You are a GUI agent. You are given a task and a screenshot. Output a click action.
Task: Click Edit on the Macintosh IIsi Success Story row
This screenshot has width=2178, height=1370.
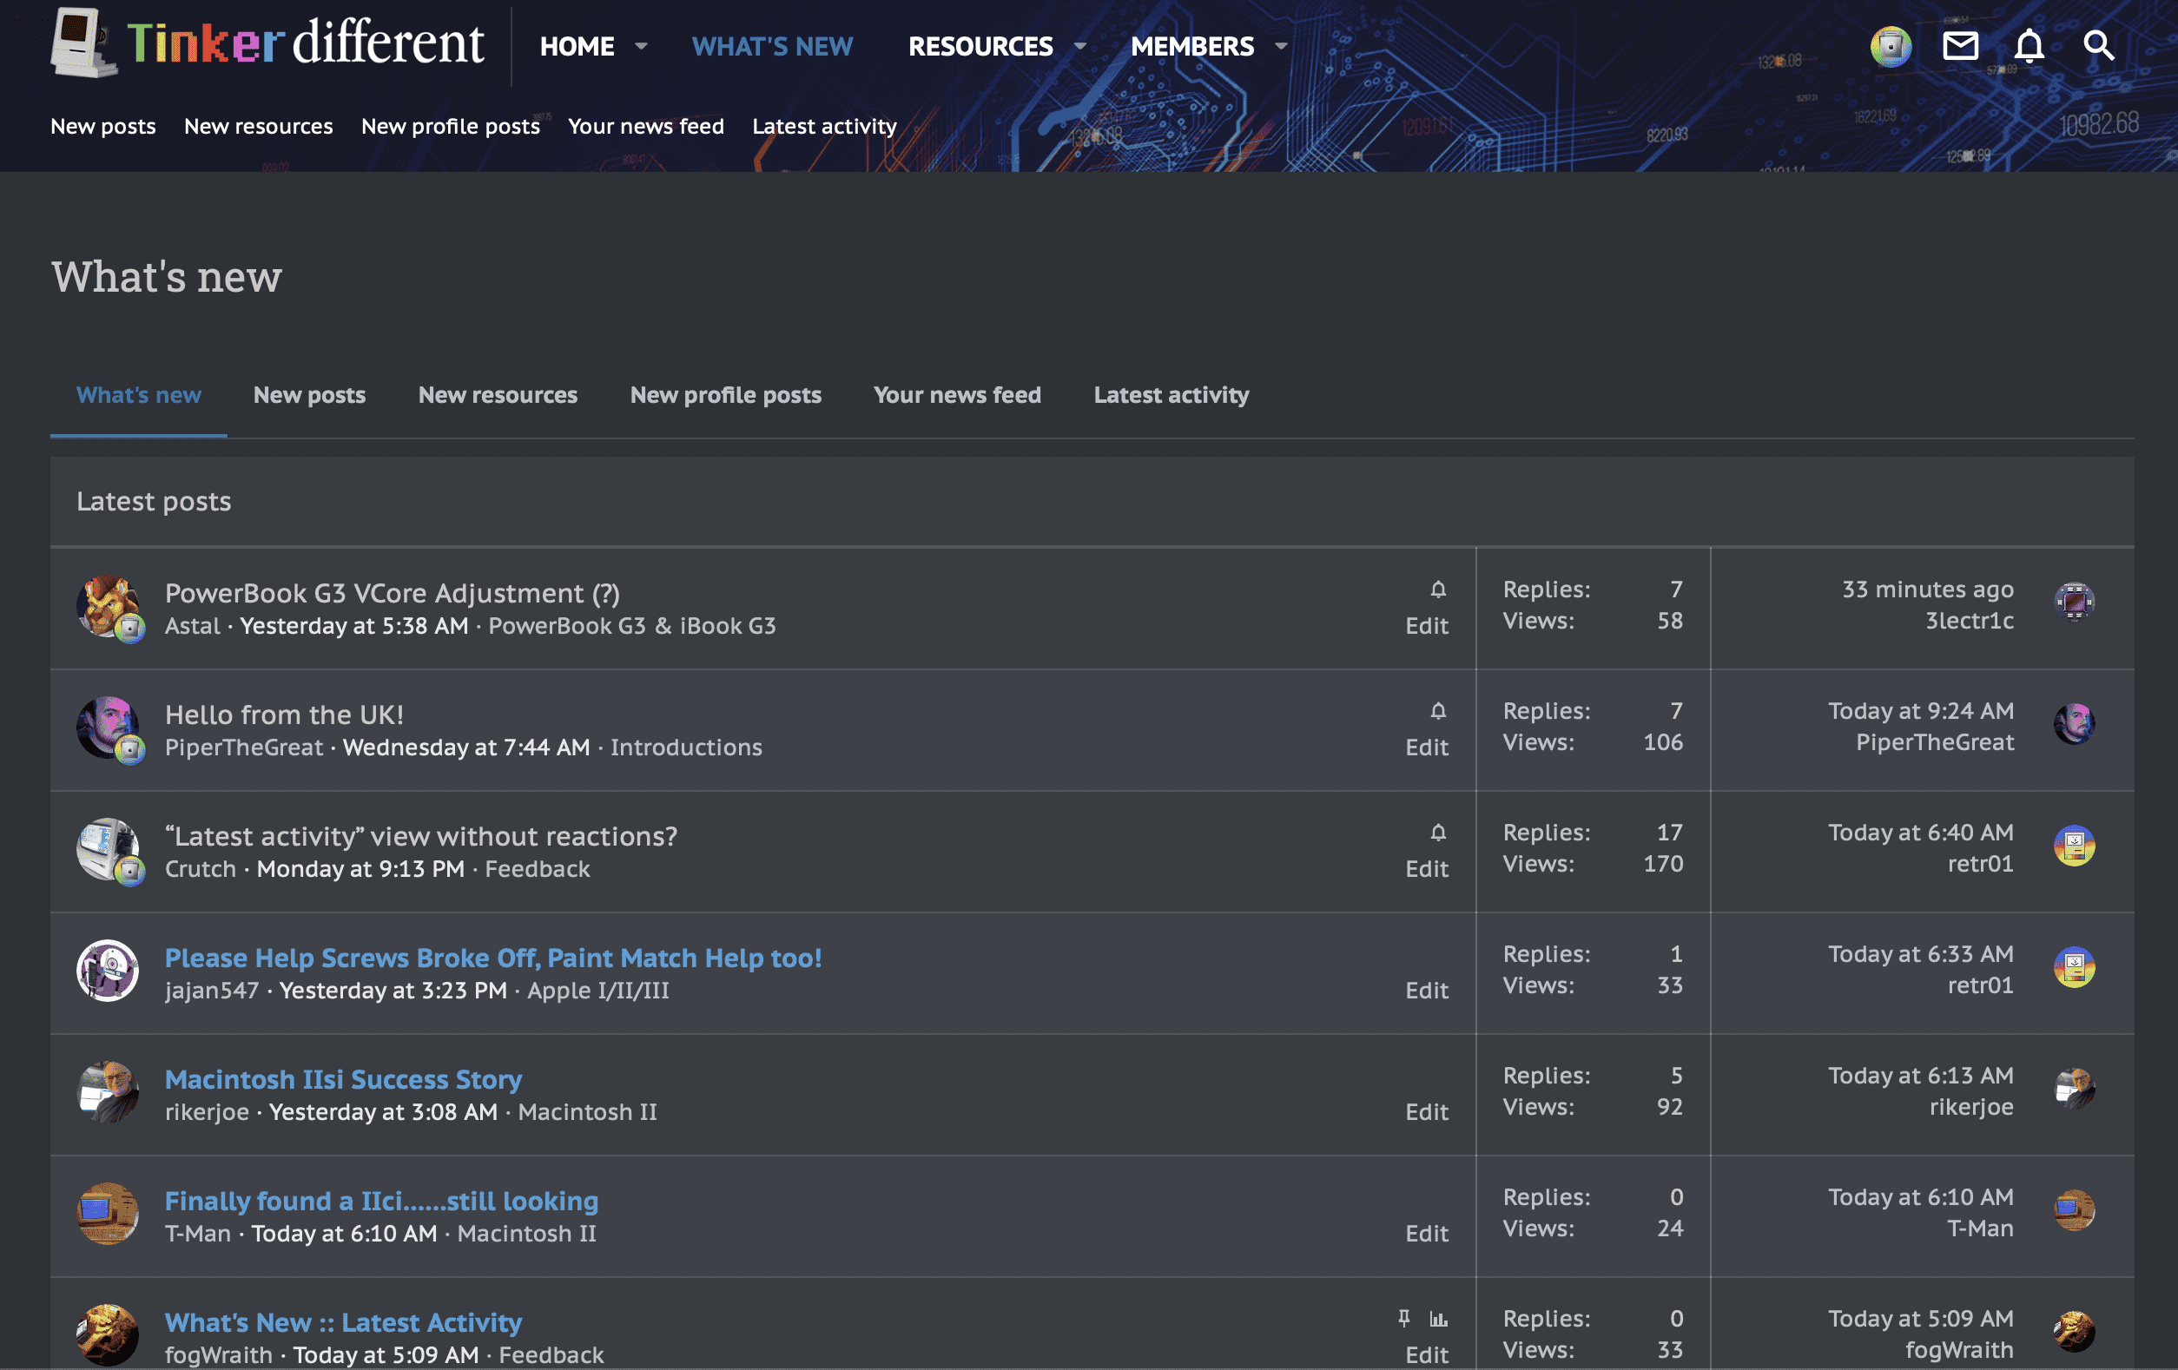1426,1112
